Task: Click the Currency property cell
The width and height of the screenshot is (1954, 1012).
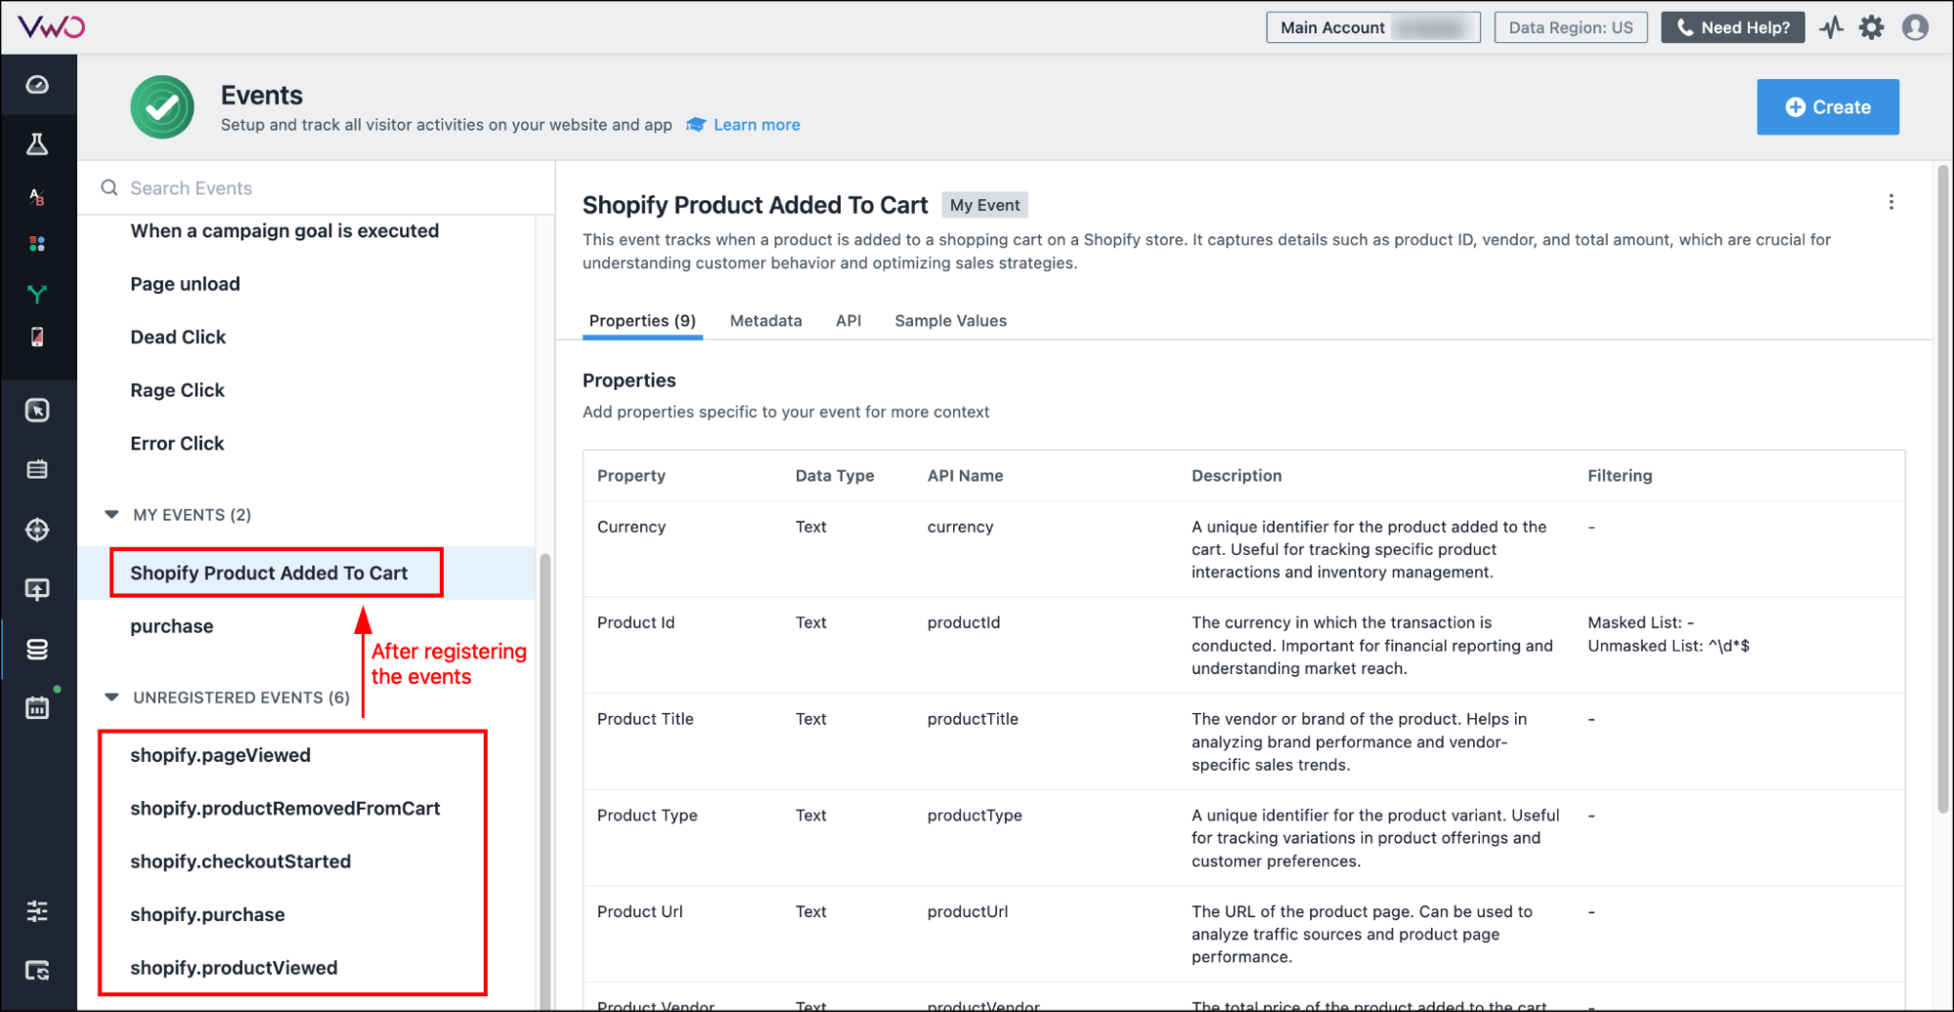Action: pyautogui.click(x=630, y=527)
